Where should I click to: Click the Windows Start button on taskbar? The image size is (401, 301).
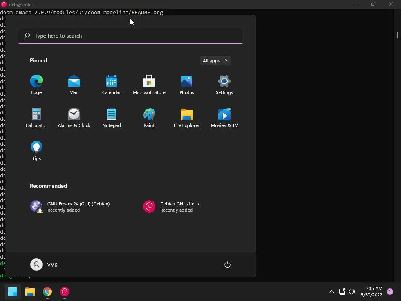tap(13, 292)
